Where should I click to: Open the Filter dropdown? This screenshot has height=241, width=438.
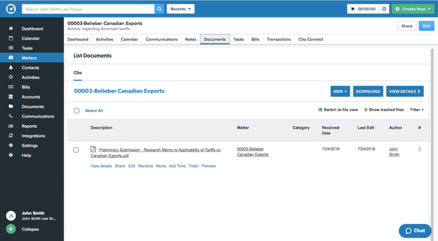pyautogui.click(x=417, y=110)
